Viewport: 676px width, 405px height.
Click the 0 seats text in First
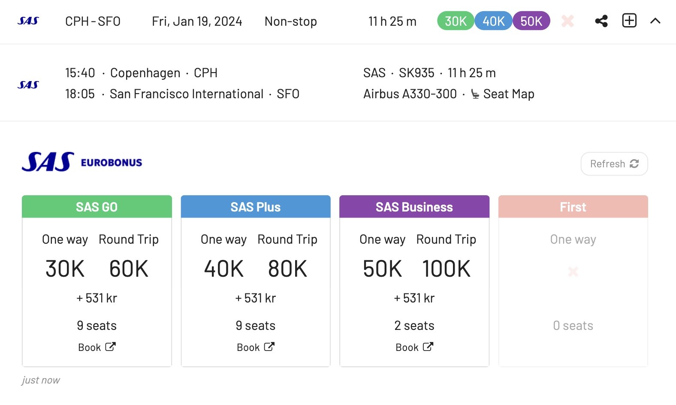(573, 326)
